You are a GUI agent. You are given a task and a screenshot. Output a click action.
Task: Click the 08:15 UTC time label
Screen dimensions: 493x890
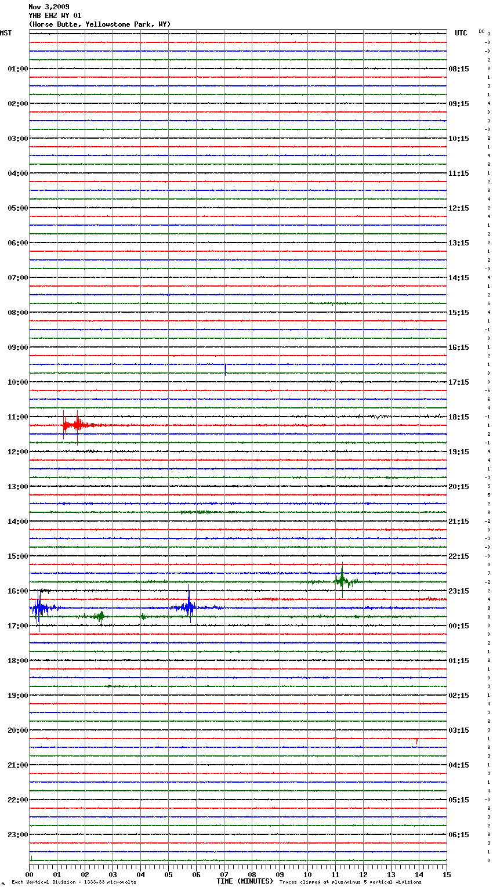[x=459, y=69]
